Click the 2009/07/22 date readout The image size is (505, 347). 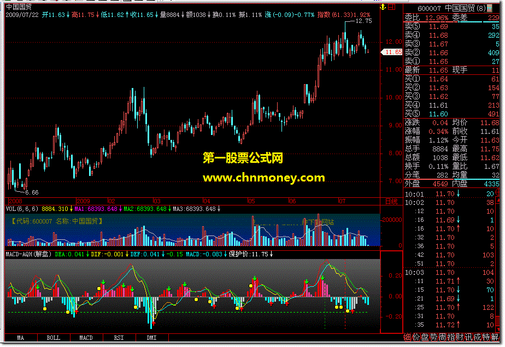point(22,15)
